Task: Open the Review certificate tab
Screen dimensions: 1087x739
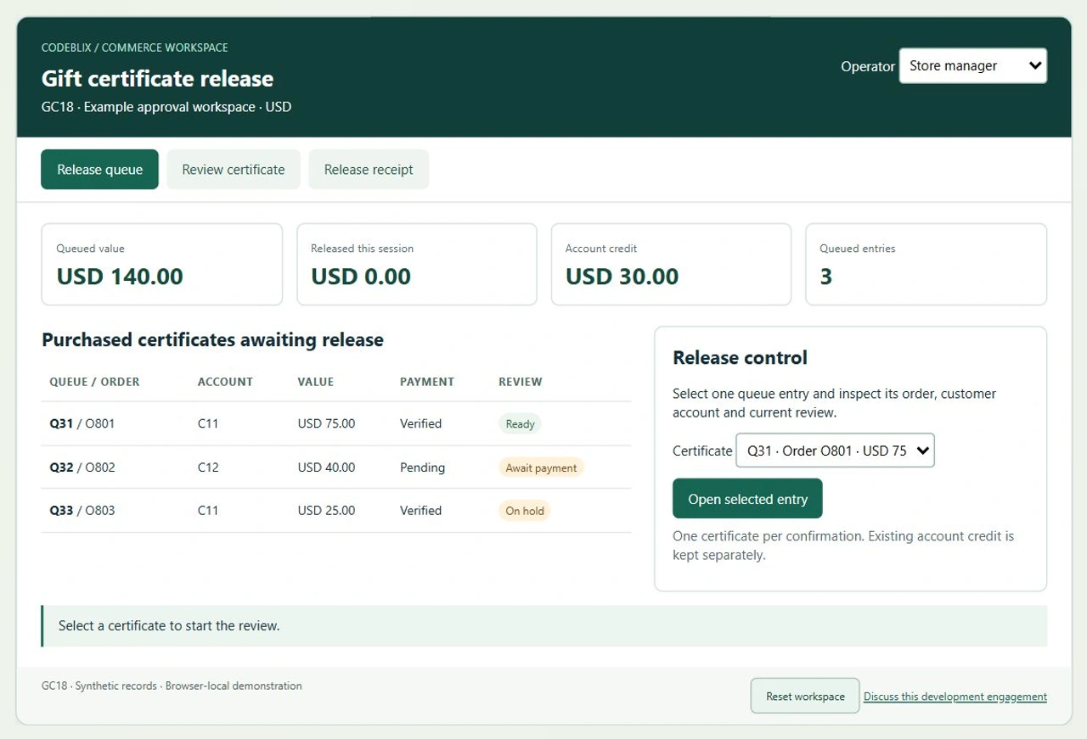Action: (234, 170)
